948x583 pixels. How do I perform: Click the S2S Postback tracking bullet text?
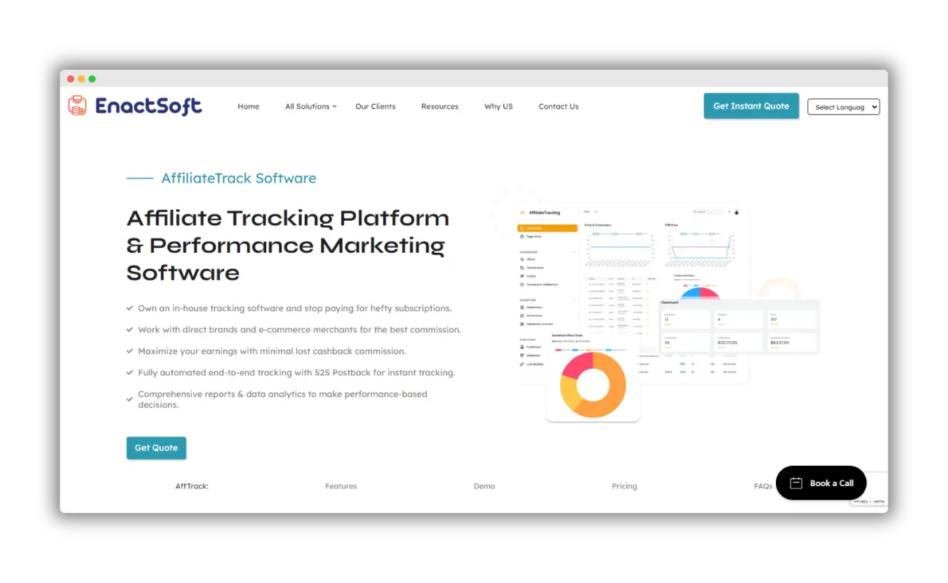tap(296, 372)
